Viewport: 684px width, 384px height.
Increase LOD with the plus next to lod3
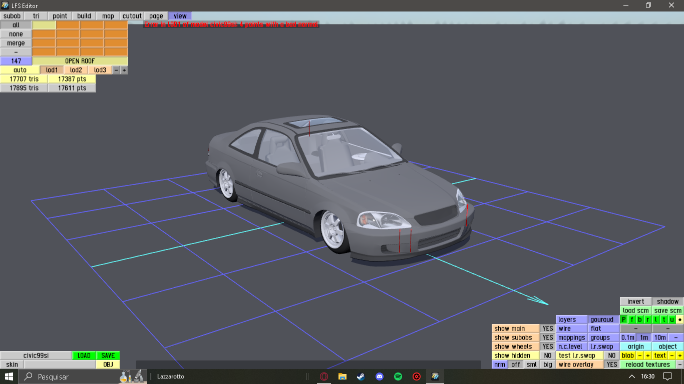coord(124,70)
